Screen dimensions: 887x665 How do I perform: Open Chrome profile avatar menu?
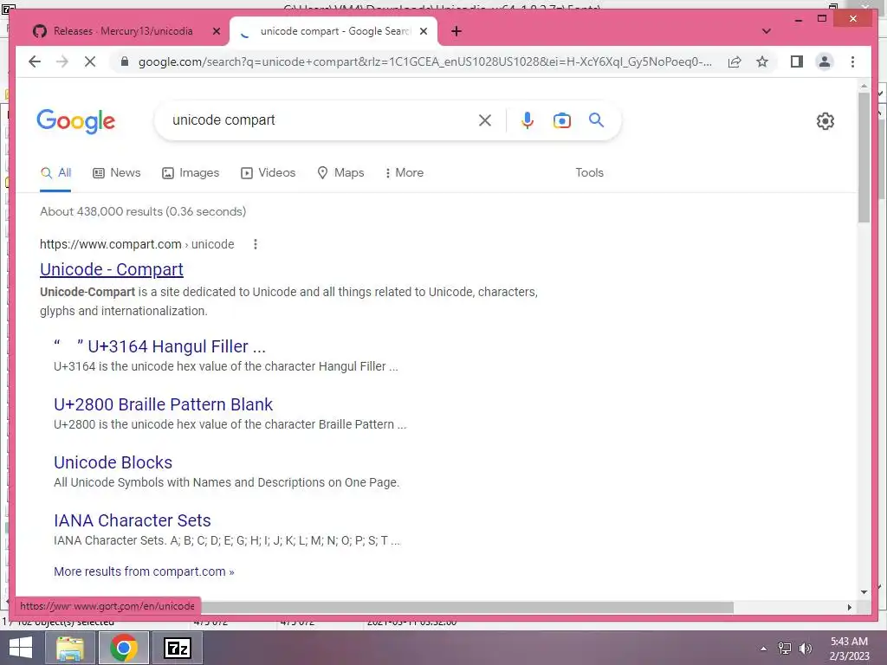(x=825, y=61)
